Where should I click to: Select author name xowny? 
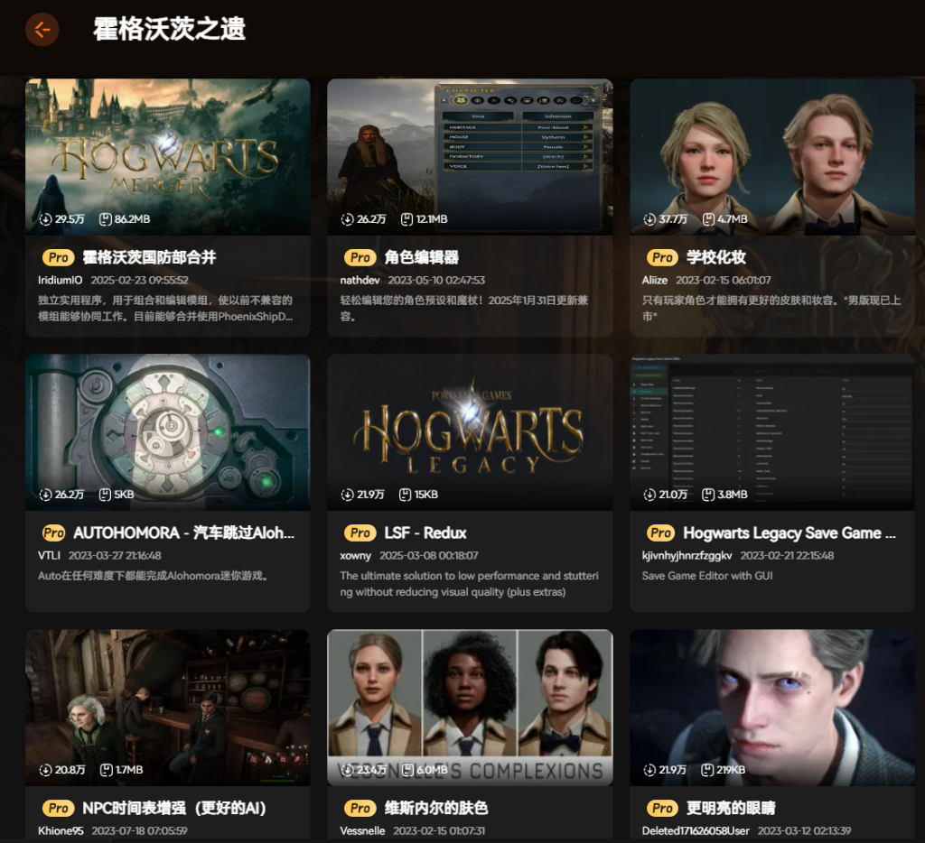coord(356,555)
